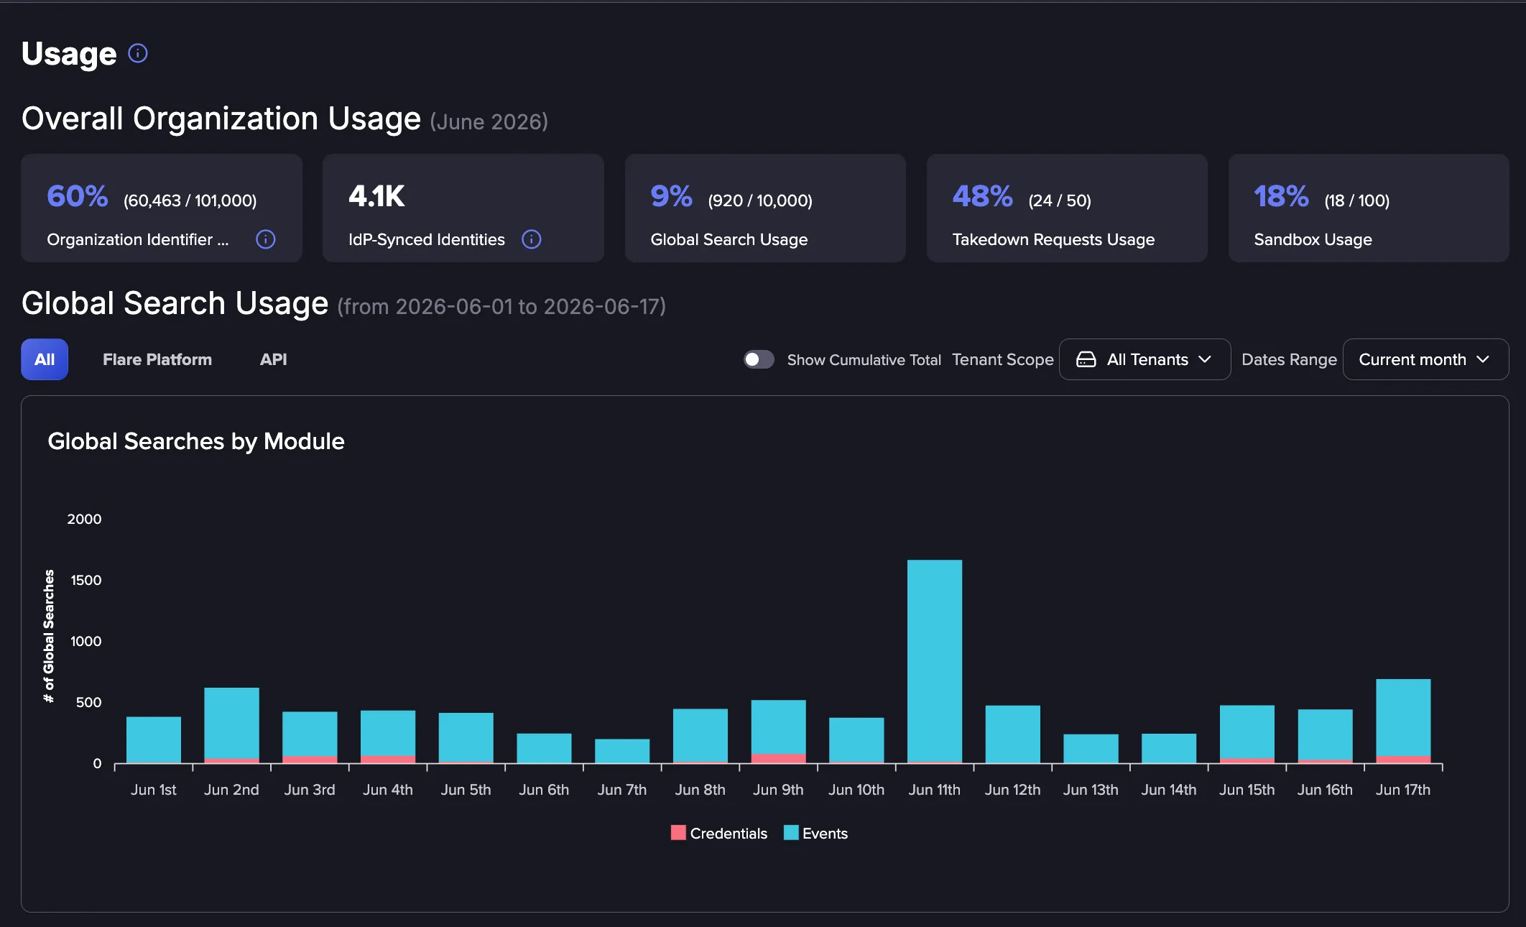Click the '(June 2026)' period label
Viewport: 1526px width, 927px height.
[489, 121]
